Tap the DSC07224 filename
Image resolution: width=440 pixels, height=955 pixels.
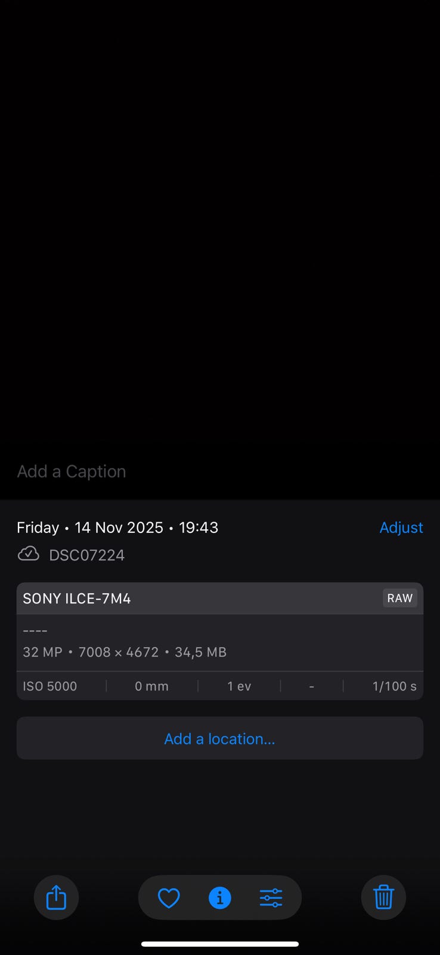click(87, 555)
